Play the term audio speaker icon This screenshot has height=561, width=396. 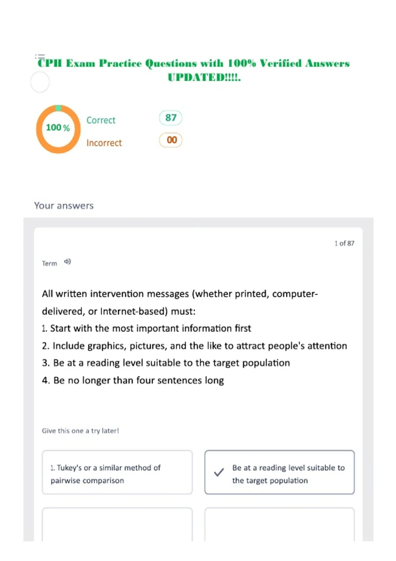(67, 262)
